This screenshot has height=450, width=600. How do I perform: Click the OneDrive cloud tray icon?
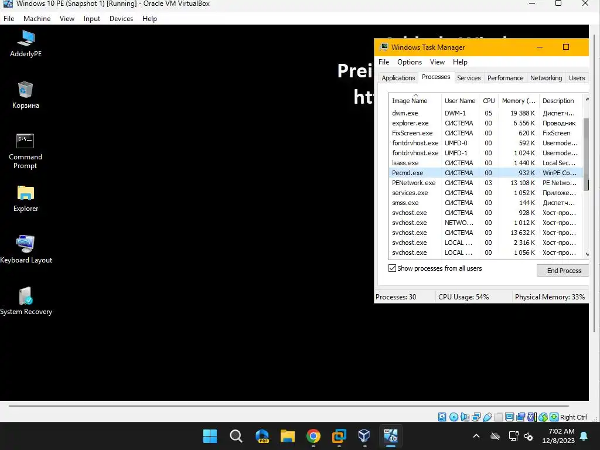[495, 436]
